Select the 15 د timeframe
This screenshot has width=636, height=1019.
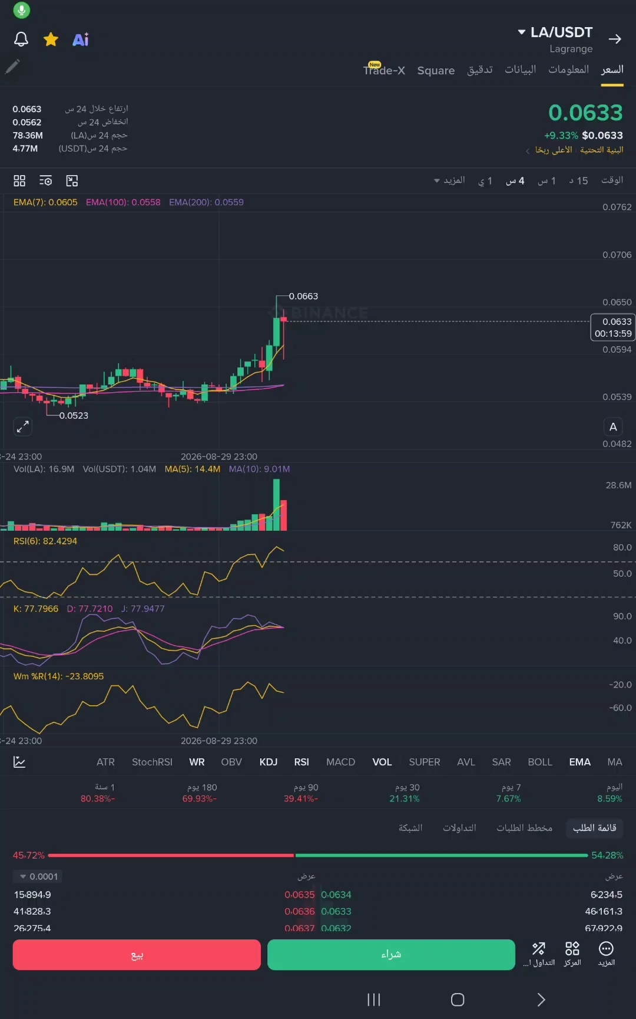coord(578,180)
